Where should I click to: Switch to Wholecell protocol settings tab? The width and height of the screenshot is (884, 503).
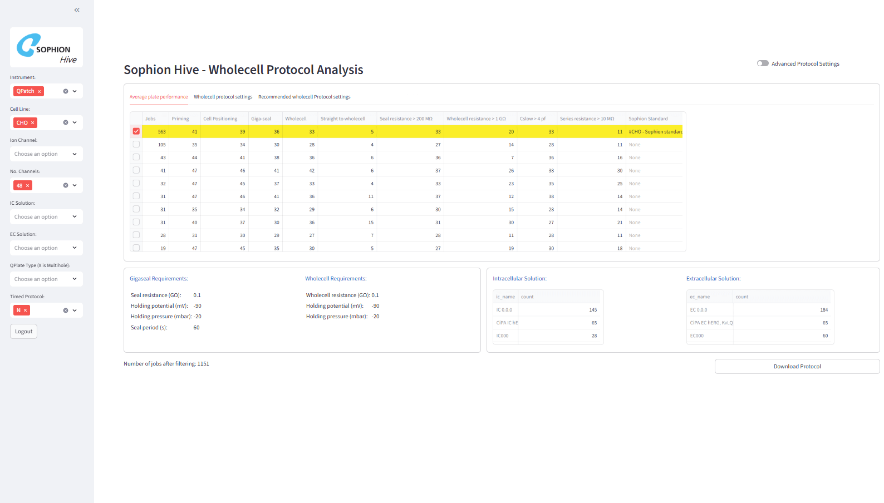[223, 97]
